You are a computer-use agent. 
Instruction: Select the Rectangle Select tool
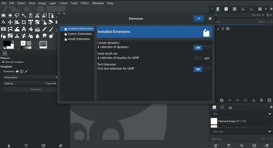[x=3, y=15]
